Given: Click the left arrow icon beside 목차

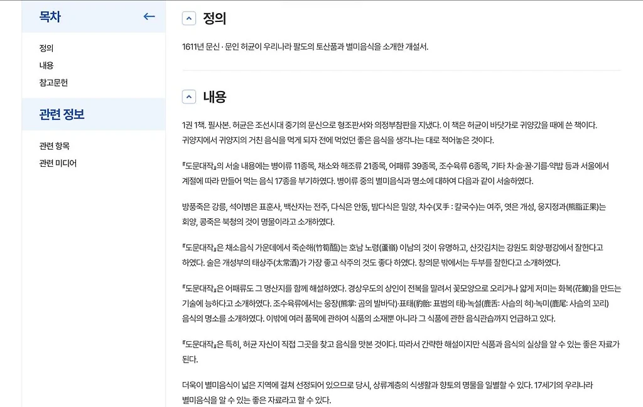Looking at the screenshot, I should 149,17.
